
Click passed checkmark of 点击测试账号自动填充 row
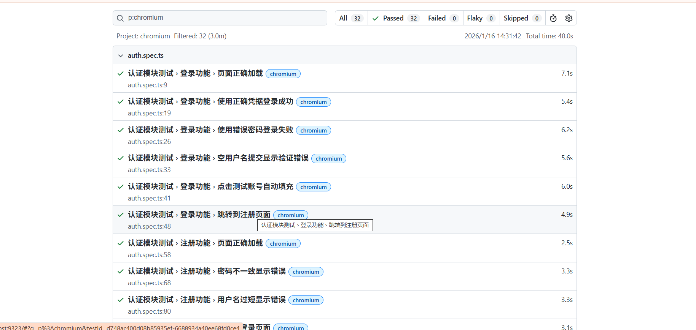coord(121,186)
